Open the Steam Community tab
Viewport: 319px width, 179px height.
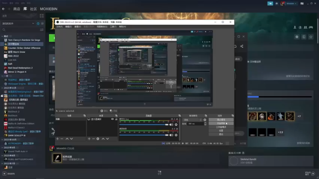[x=33, y=9]
